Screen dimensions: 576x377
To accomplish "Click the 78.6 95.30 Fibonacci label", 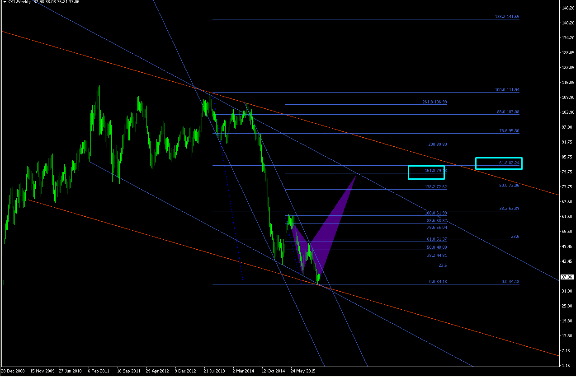I will click(510, 130).
